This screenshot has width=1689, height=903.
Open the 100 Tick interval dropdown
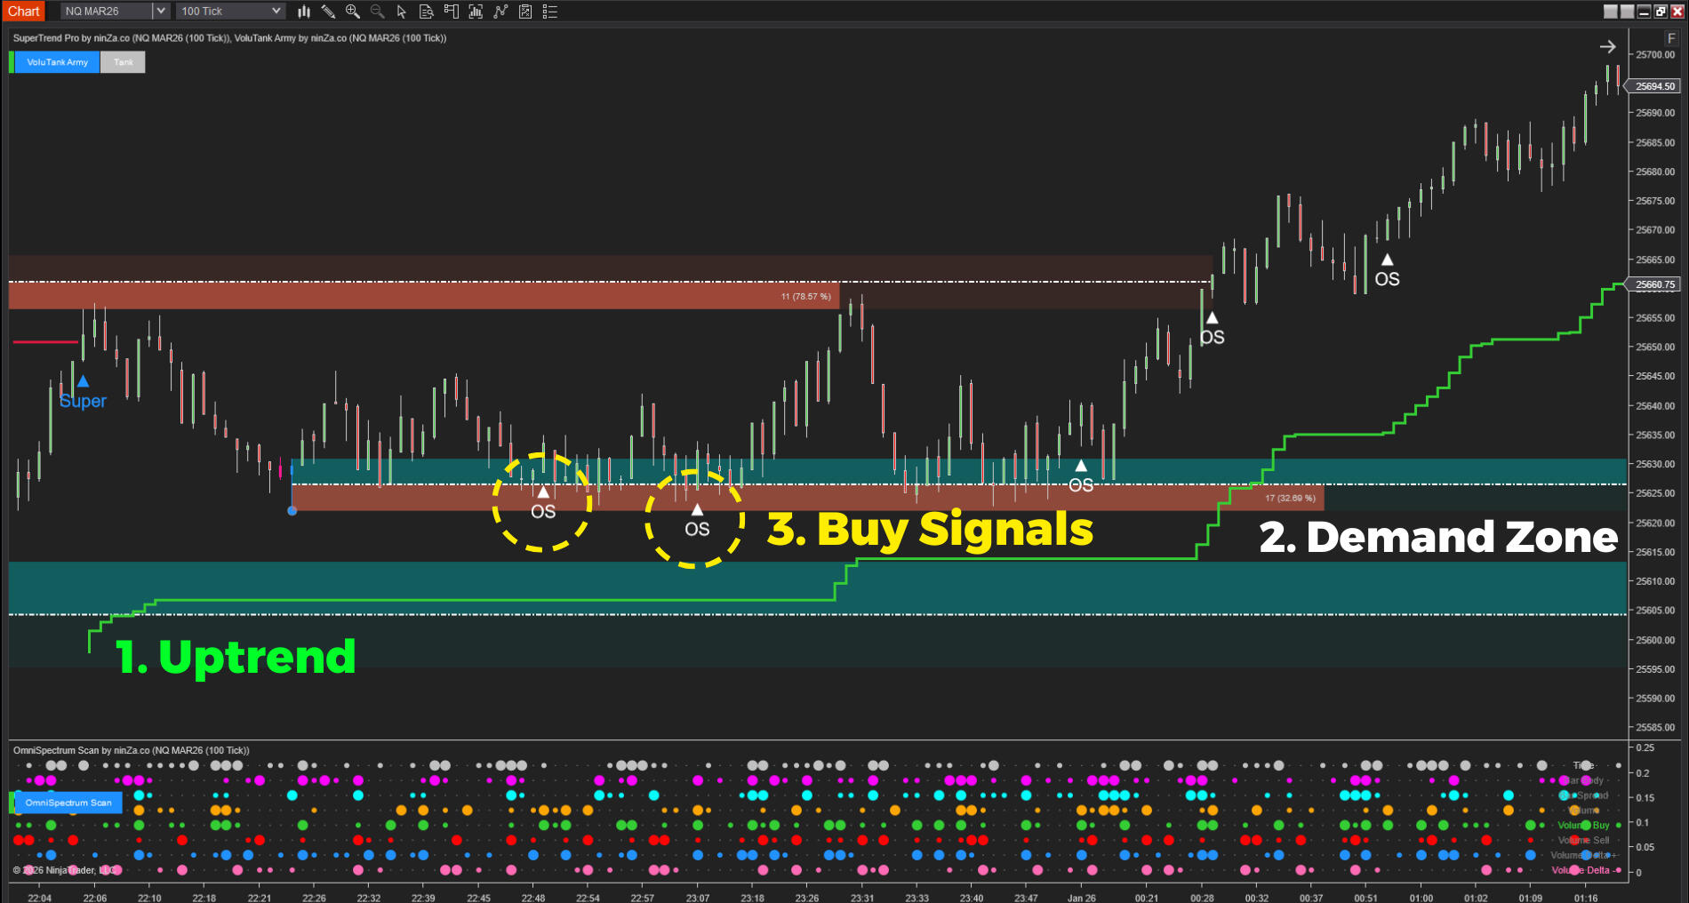[276, 12]
